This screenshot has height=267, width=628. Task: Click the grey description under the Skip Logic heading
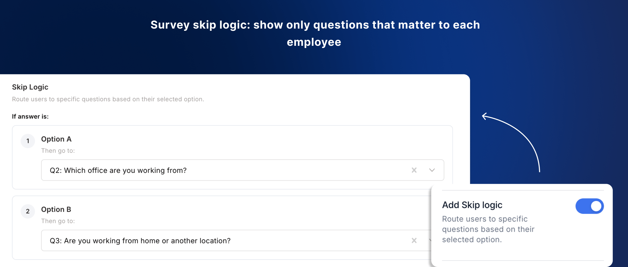(108, 99)
